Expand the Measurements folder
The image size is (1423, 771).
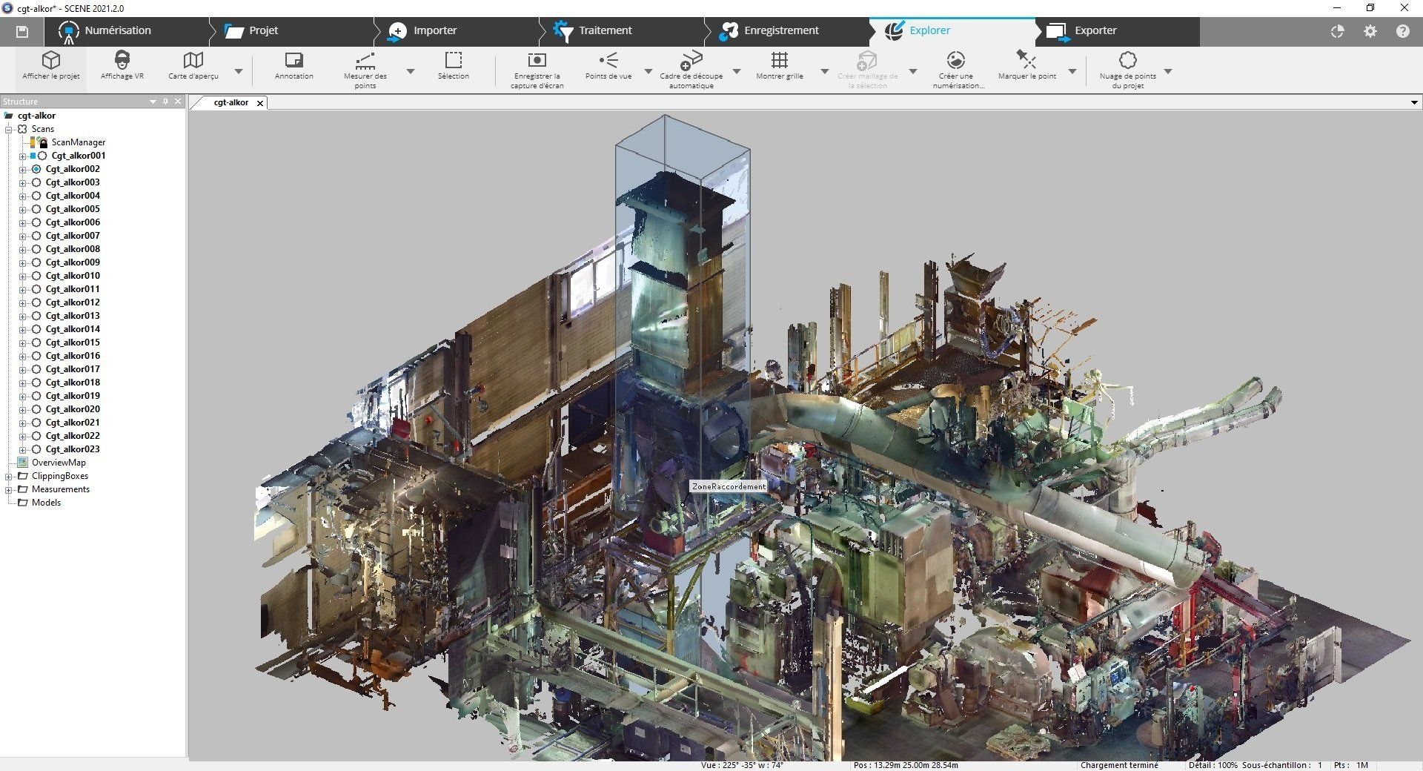pos(9,489)
